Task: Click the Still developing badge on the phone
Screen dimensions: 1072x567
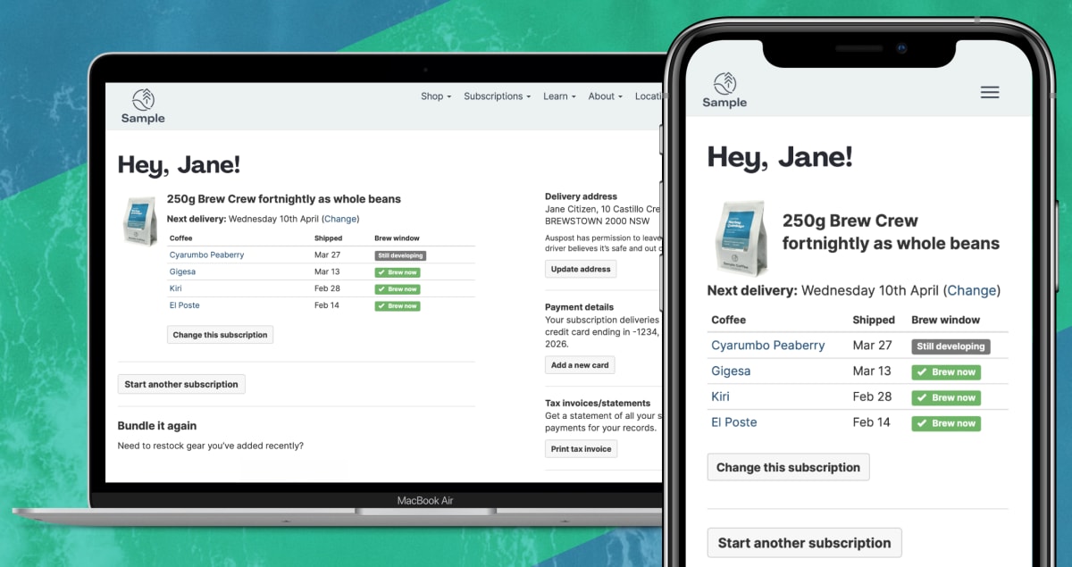Action: [x=951, y=346]
